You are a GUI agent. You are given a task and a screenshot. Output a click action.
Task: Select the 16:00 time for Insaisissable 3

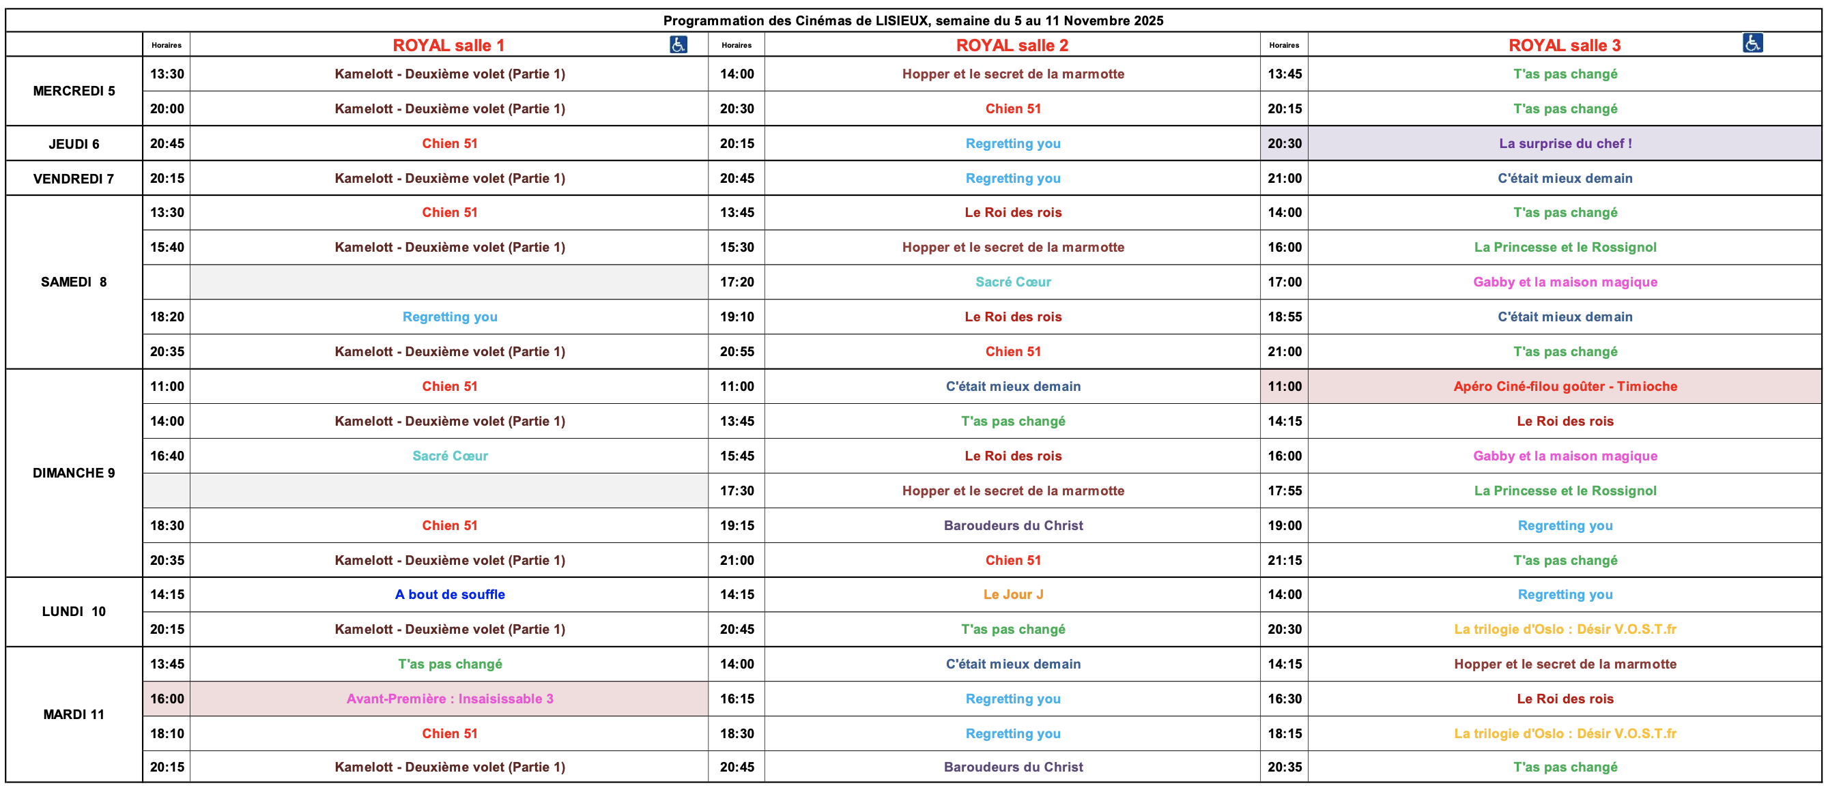[x=167, y=699]
